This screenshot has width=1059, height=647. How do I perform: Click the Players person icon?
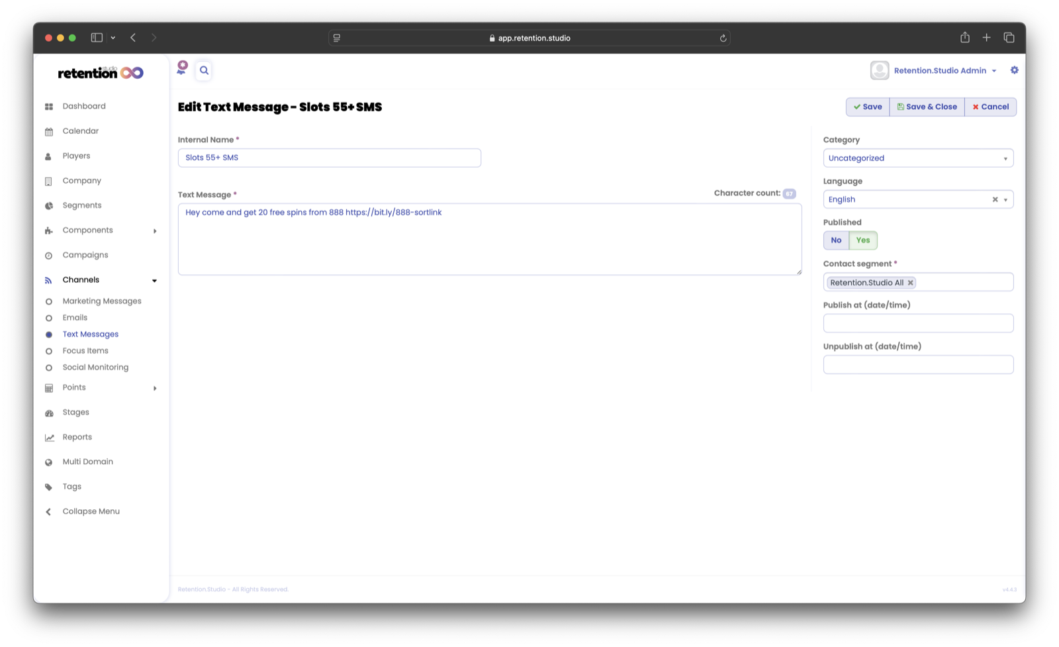pos(48,157)
